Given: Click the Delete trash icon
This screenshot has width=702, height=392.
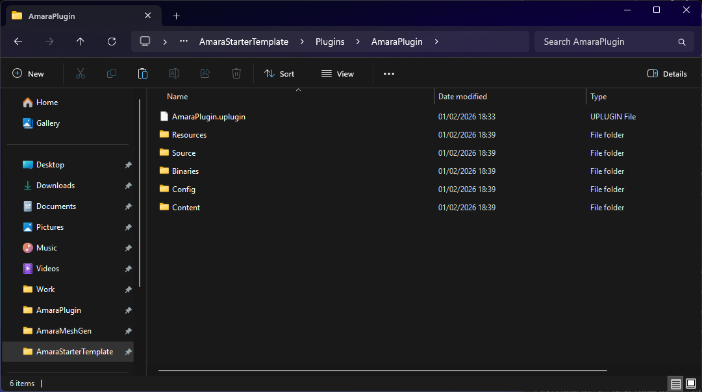Looking at the screenshot, I should pos(236,74).
